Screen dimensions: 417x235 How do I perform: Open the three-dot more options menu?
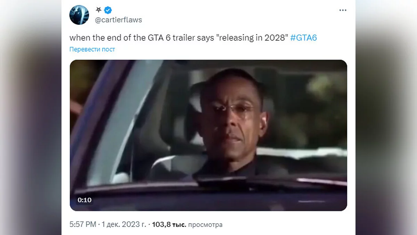[x=343, y=10]
